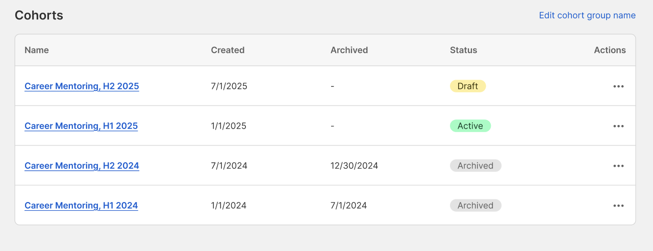Open the Career Mentoring, H1 2025 cohort
Screen dimensions: 653x251
point(81,126)
